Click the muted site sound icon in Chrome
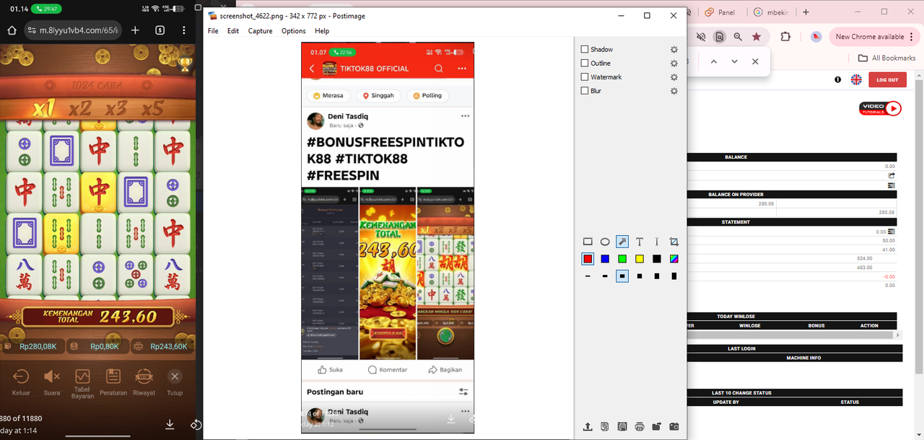Viewport: 924px width, 440px height. (x=701, y=37)
